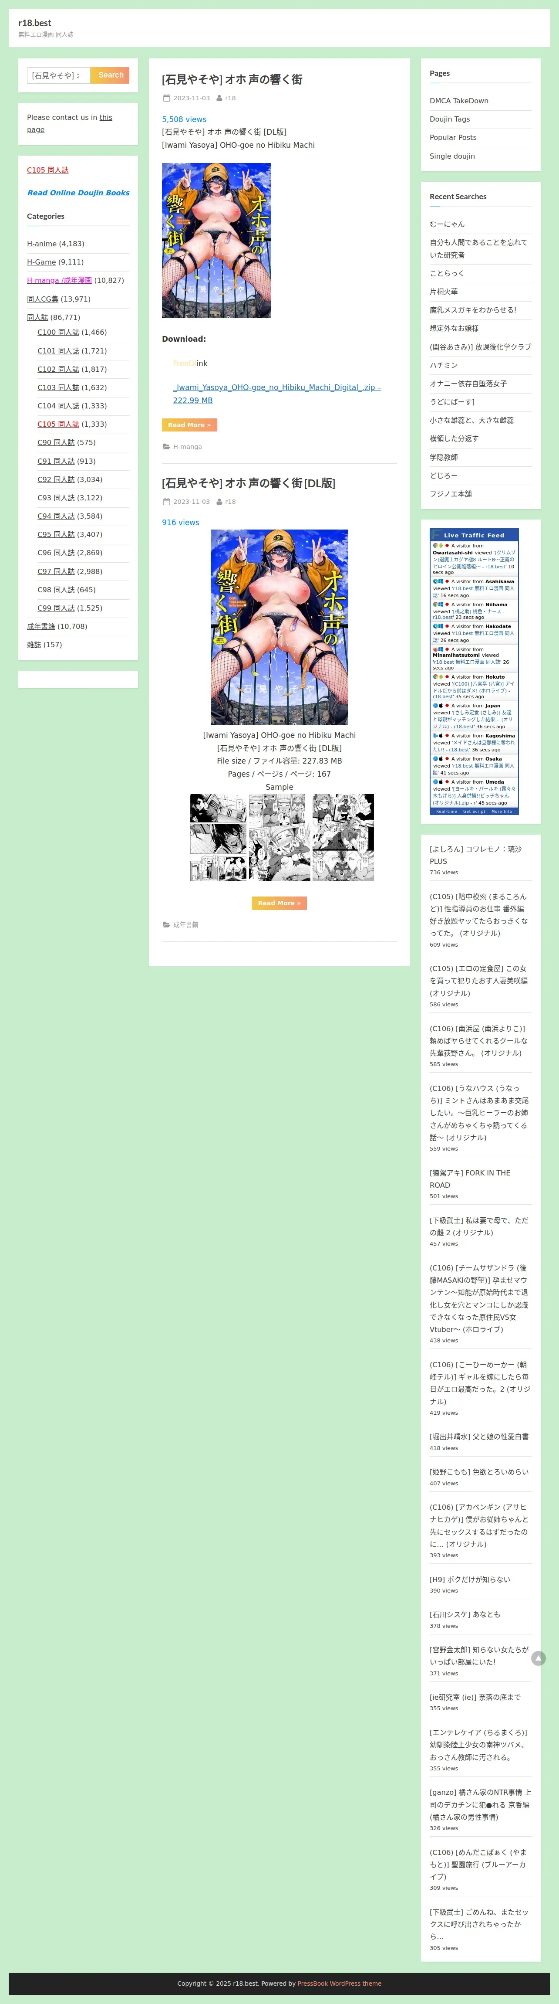Select the H-Game category
Viewport: 559px width, 2004px height.
coord(41,262)
